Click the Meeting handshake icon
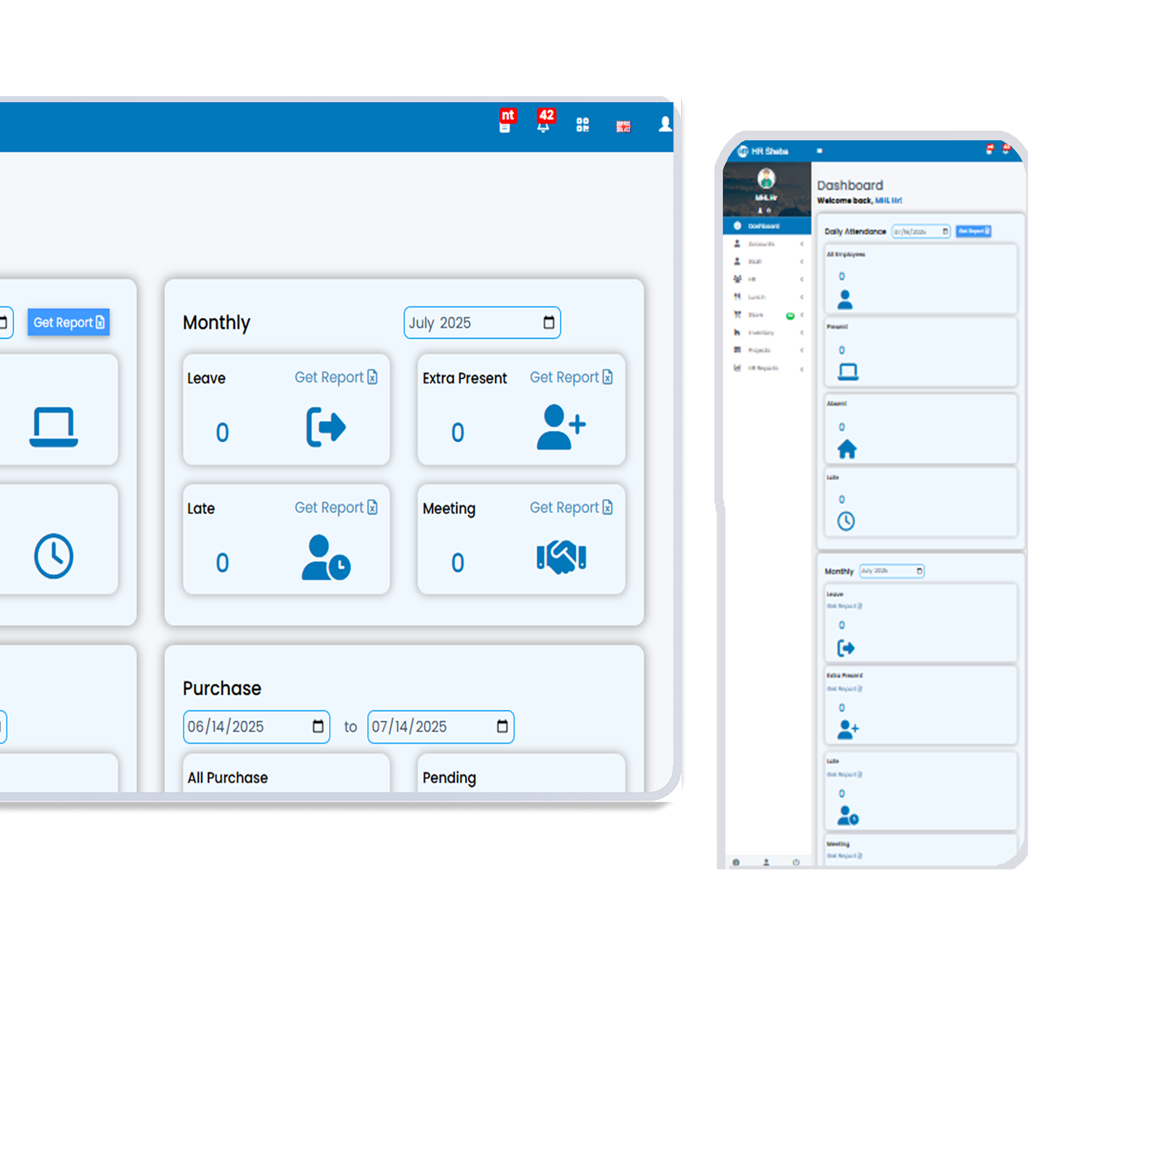The image size is (1159, 1165). tap(561, 557)
